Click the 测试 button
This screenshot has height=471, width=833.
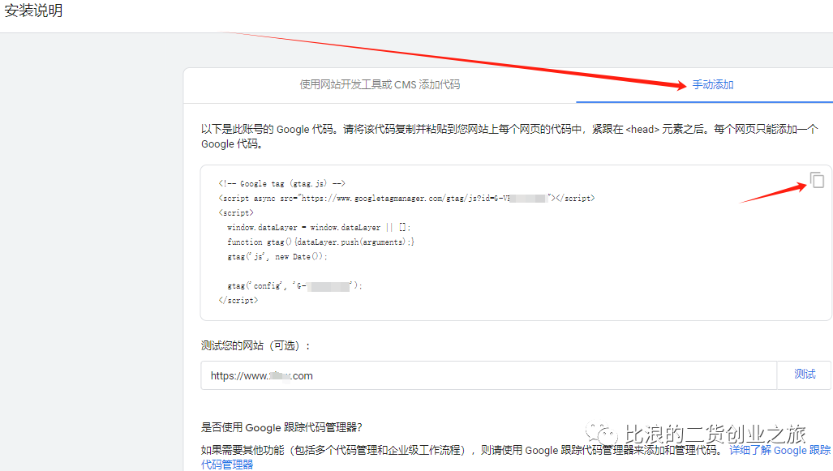pyautogui.click(x=805, y=375)
